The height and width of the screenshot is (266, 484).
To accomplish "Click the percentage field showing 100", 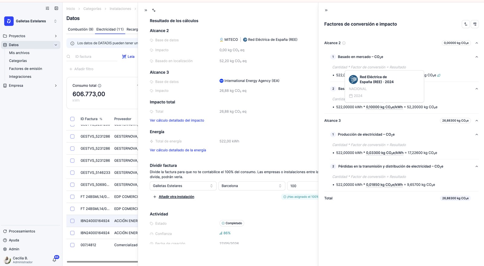I will pos(302,186).
